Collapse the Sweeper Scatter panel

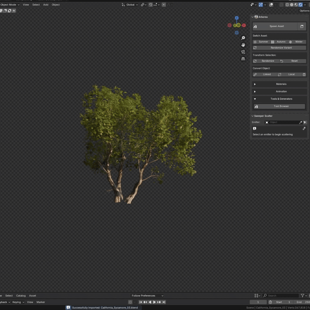(253, 116)
